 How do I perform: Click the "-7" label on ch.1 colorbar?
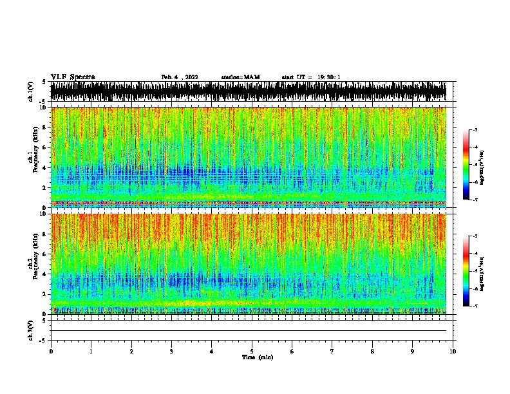click(475, 200)
